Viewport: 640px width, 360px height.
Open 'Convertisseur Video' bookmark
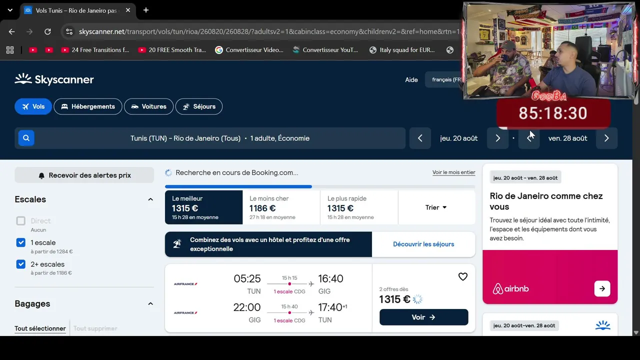[x=249, y=50]
